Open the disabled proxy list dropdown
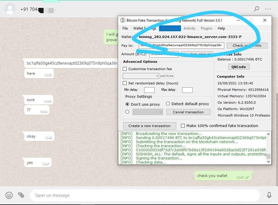278x205 pixels. click(x=148, y=112)
